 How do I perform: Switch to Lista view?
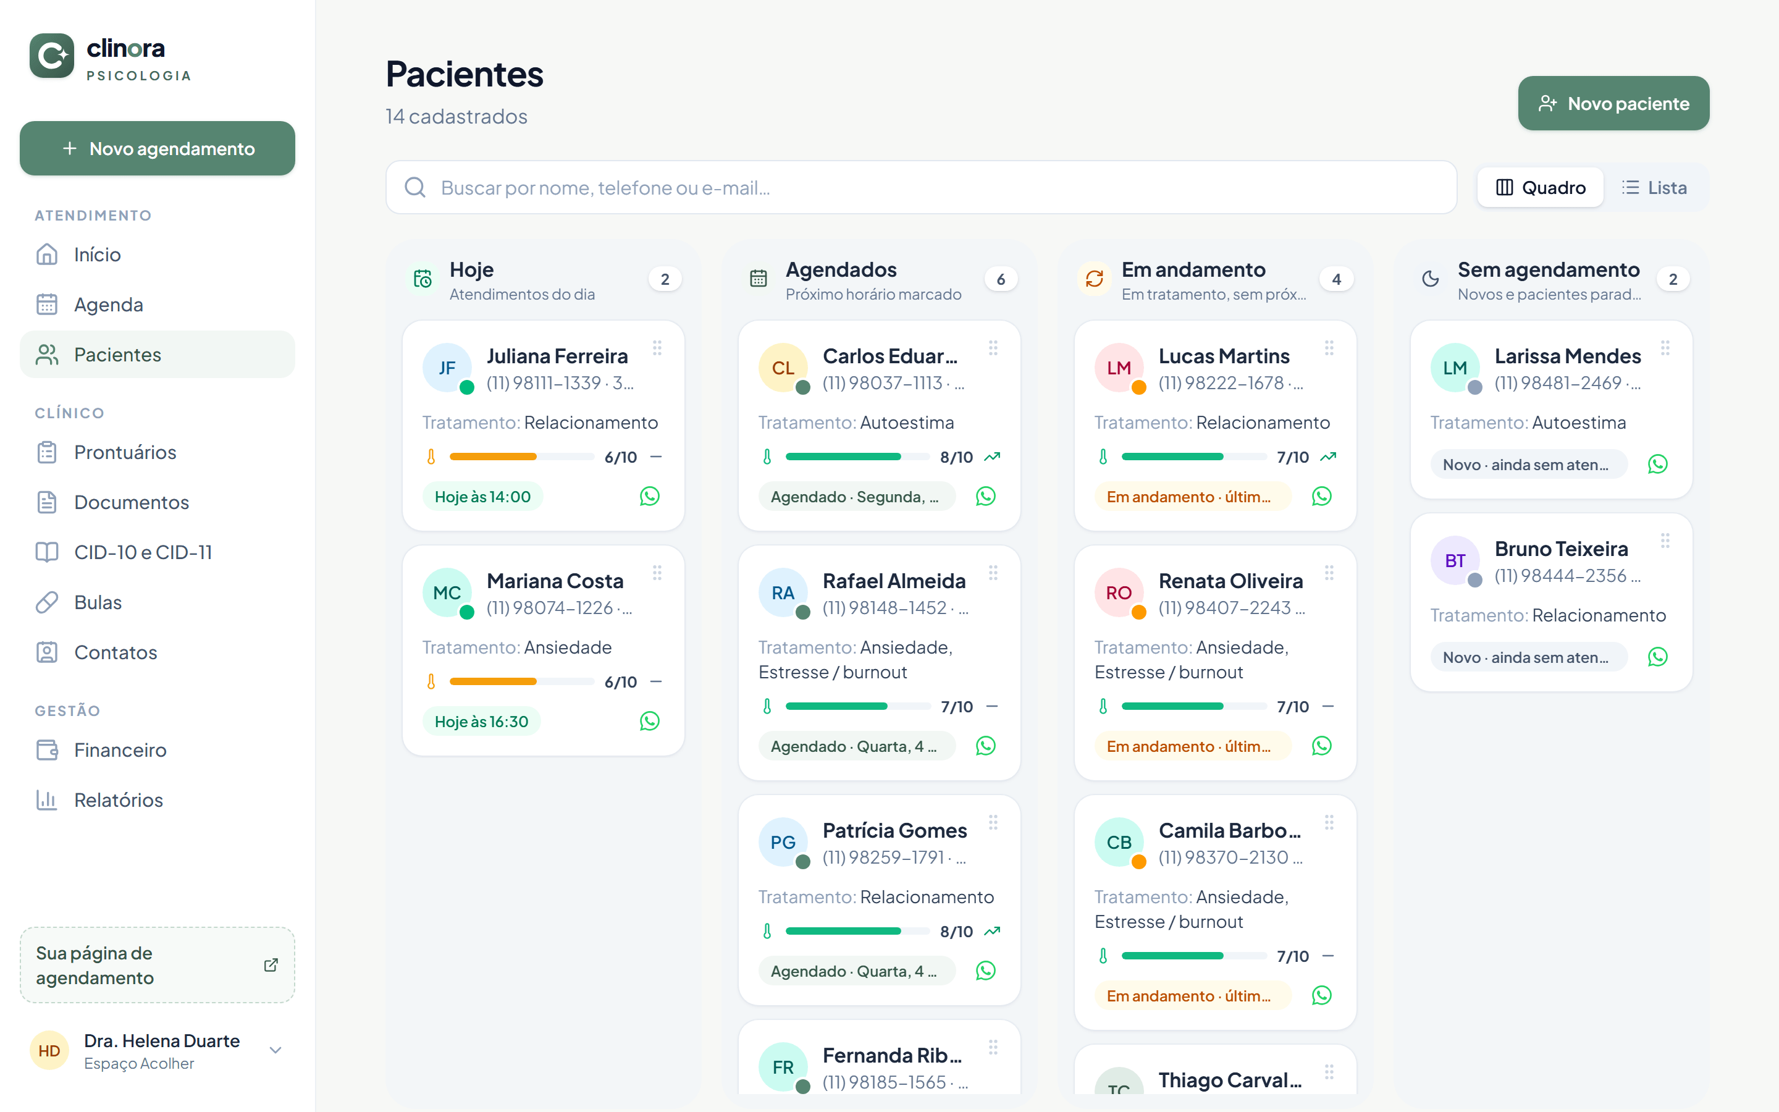[1654, 188]
